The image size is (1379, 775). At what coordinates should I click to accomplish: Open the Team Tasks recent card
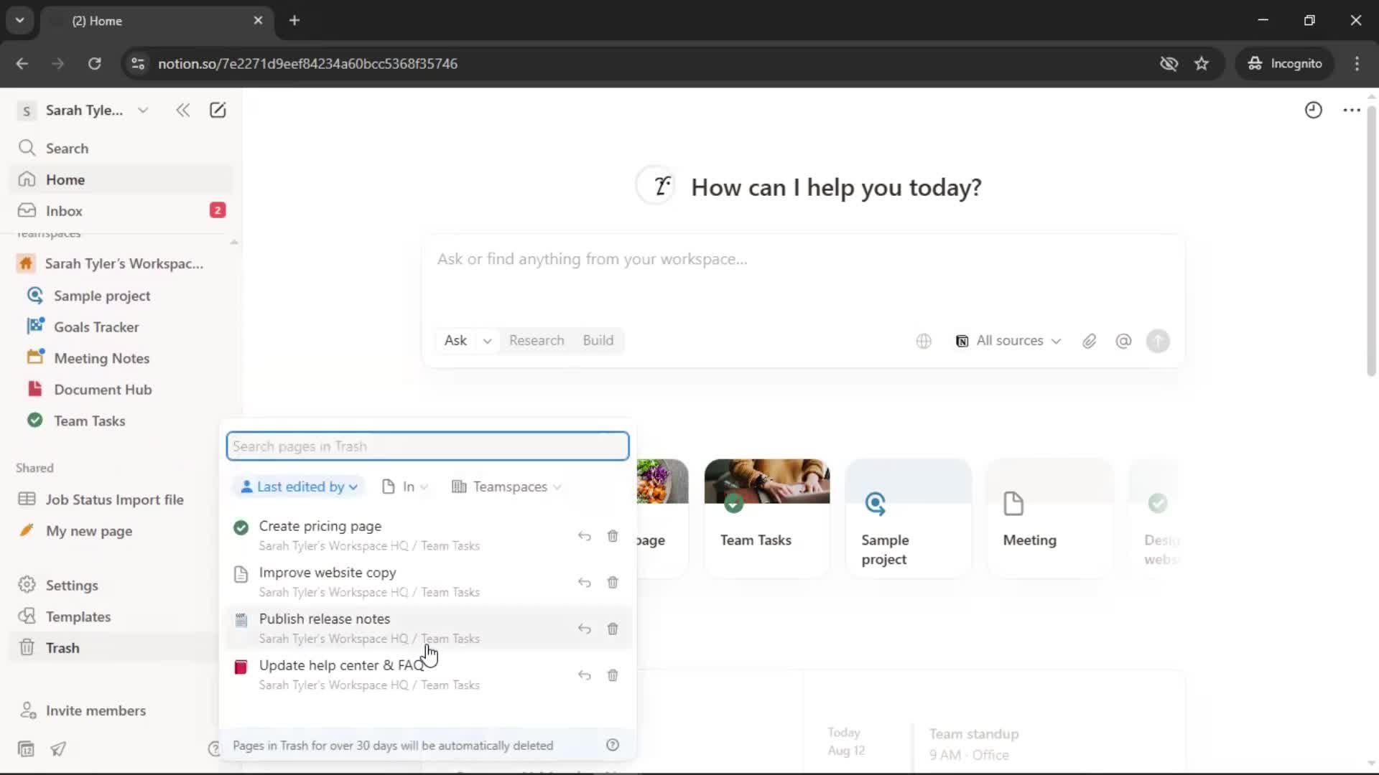(x=767, y=518)
